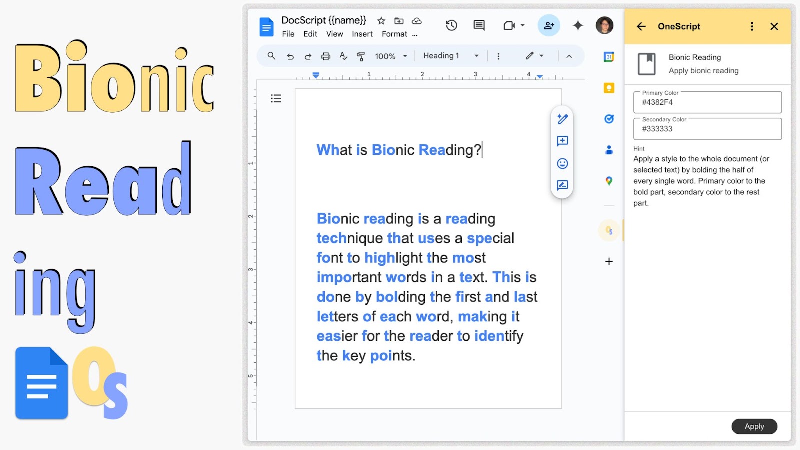This screenshot has height=450, width=800.
Task: Click the OneScript panel title
Action: pyautogui.click(x=679, y=26)
